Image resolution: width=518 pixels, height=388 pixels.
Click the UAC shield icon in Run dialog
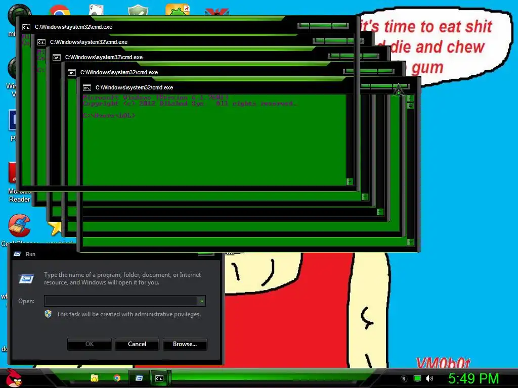pyautogui.click(x=48, y=314)
